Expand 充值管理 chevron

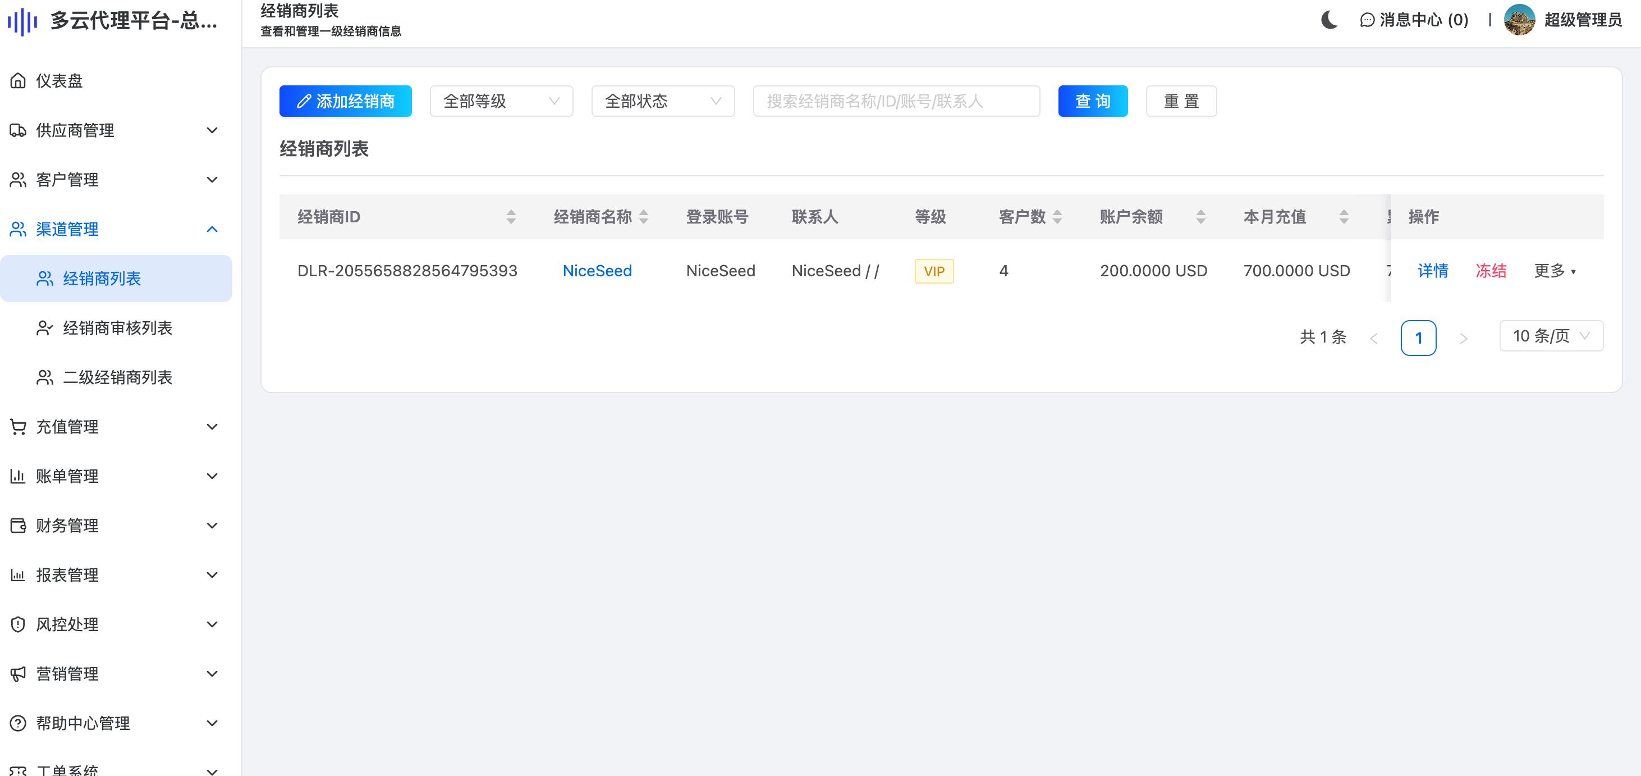(x=212, y=427)
